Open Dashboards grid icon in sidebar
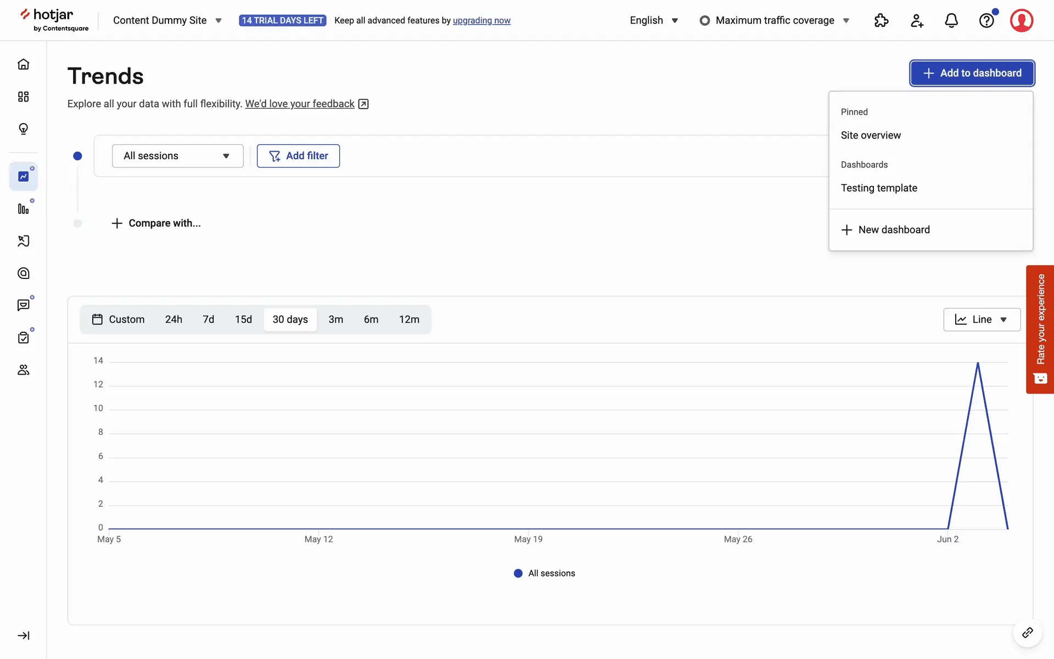The image size is (1054, 659). 23,97
